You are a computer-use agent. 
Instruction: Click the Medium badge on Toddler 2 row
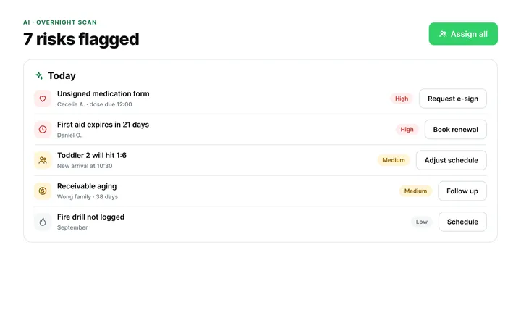pos(394,160)
